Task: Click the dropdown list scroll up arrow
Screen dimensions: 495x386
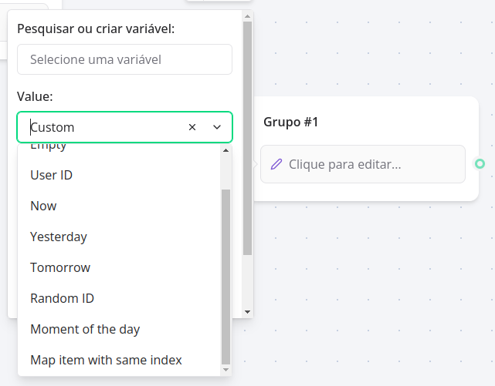Action: point(225,150)
